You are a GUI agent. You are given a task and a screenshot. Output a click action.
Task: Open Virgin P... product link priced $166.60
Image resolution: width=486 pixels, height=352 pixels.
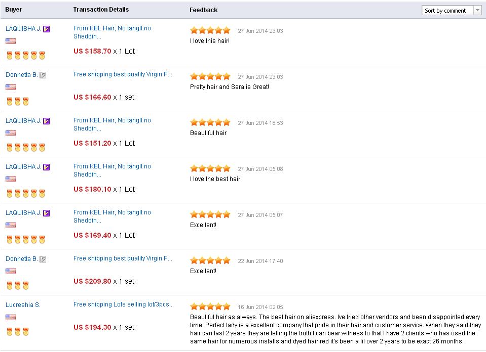click(123, 74)
